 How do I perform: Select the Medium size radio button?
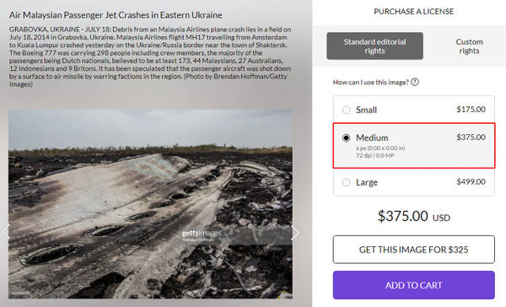pos(346,137)
